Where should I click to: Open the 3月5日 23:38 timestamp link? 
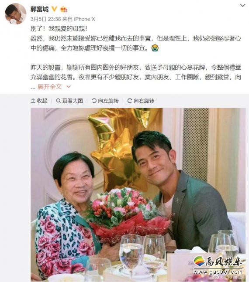click(x=45, y=19)
